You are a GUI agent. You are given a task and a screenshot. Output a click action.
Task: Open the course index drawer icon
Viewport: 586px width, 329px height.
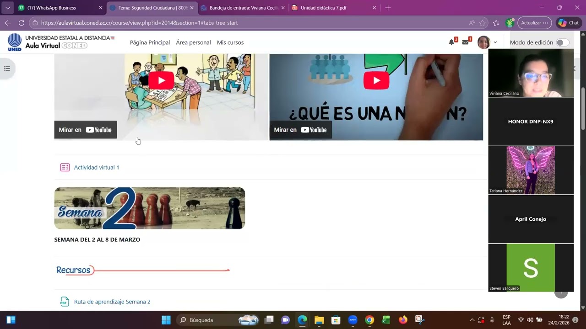click(7, 69)
